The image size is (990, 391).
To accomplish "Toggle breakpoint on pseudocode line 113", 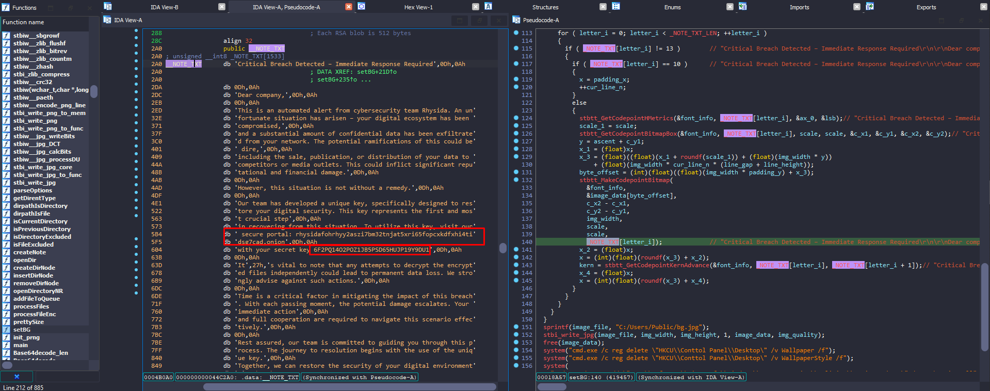I will [x=516, y=33].
